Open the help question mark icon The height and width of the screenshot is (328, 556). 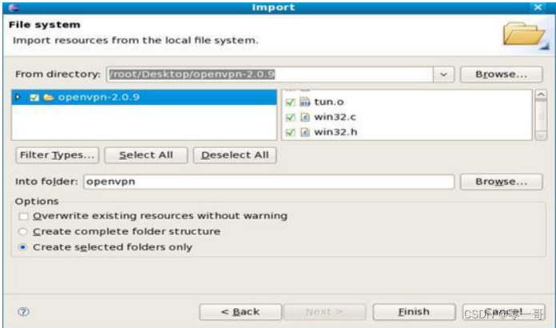pyautogui.click(x=23, y=312)
